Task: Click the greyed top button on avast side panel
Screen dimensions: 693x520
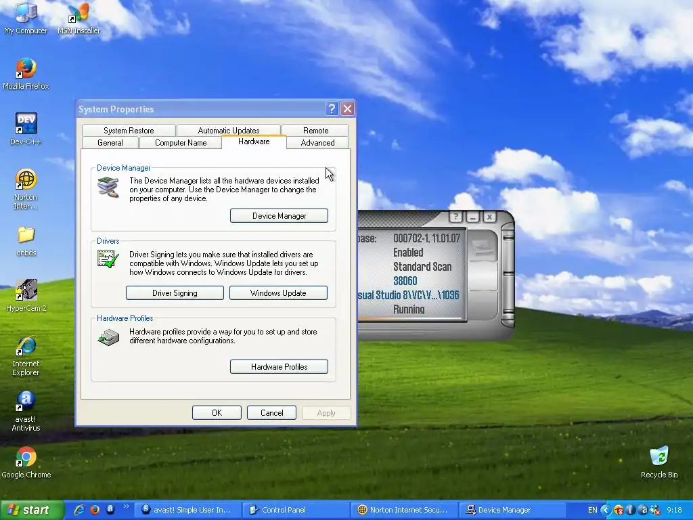Action: click(483, 246)
